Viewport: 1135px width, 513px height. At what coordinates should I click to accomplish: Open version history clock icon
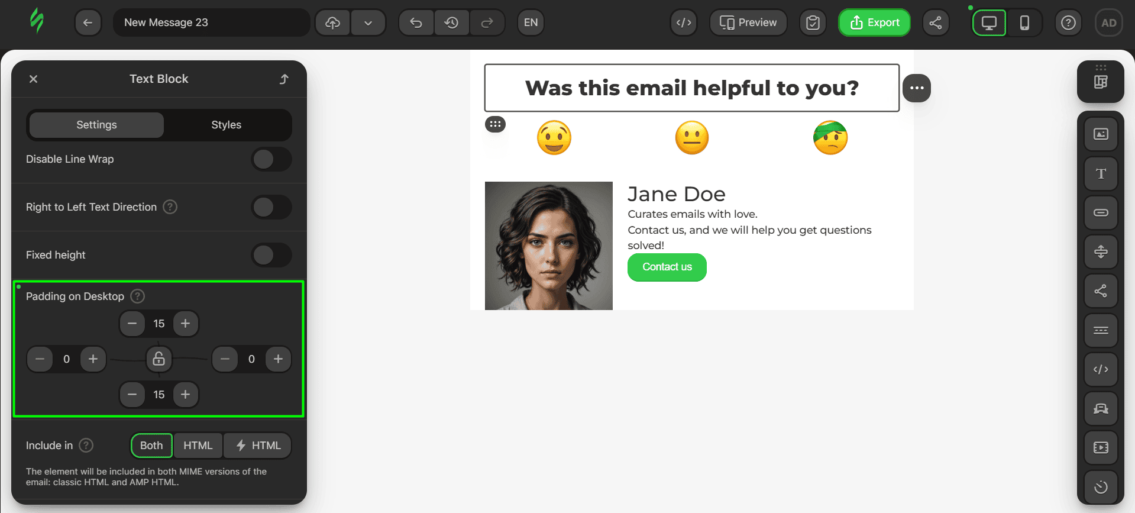451,23
